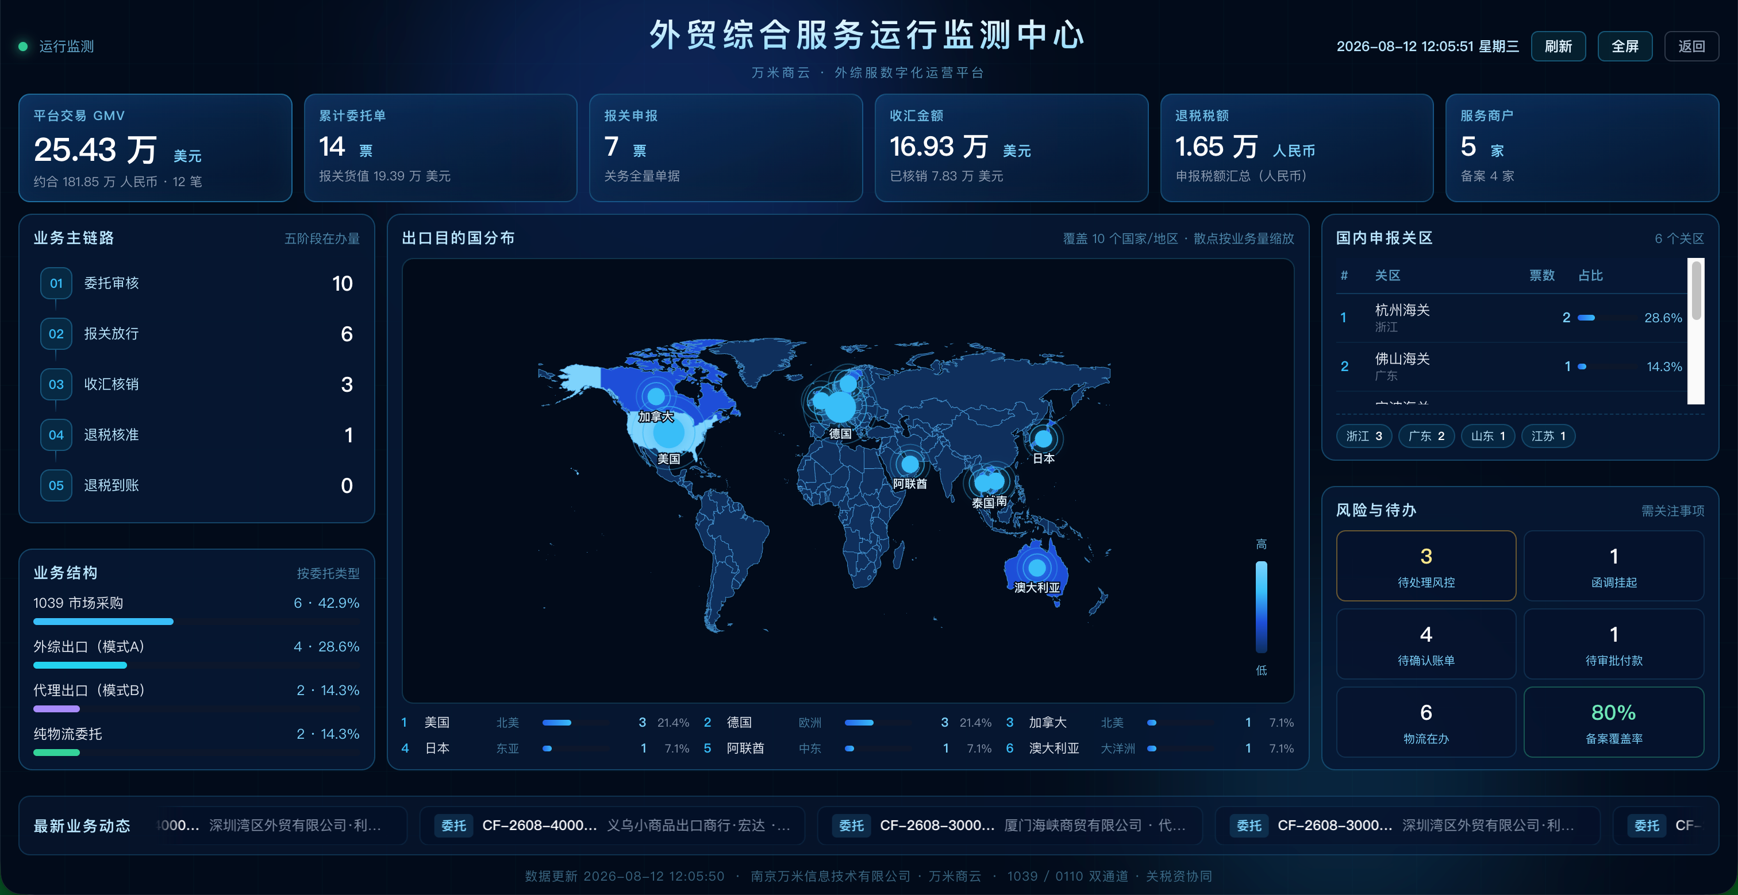Open the 备案覆盖率 80% card

[1614, 722]
